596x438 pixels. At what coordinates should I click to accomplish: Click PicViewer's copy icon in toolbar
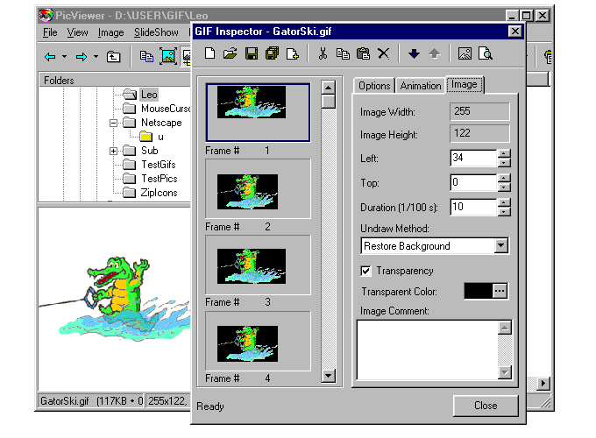click(x=146, y=57)
